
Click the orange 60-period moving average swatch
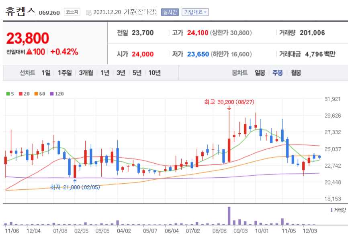pos(36,94)
